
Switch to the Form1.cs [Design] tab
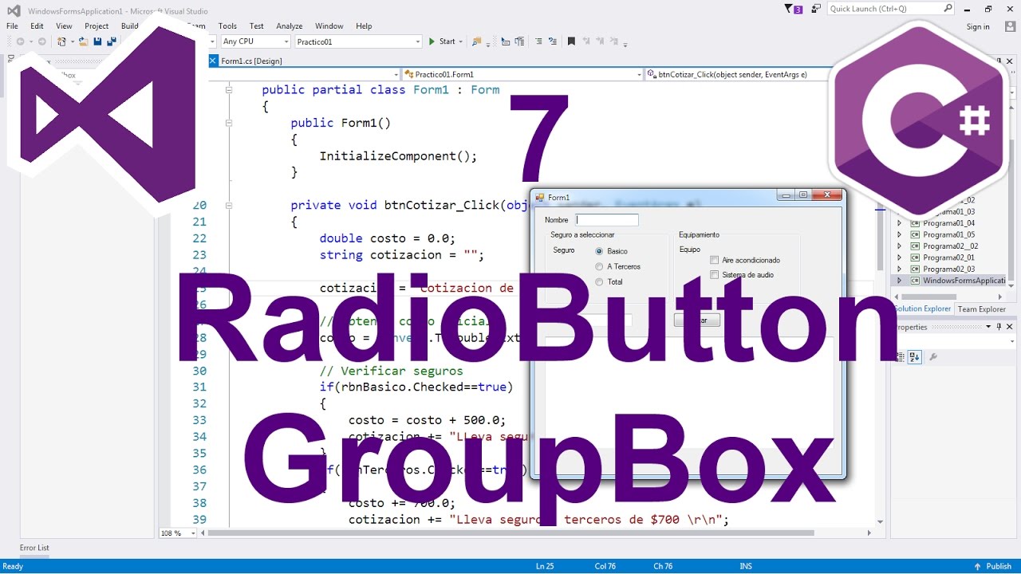(251, 61)
